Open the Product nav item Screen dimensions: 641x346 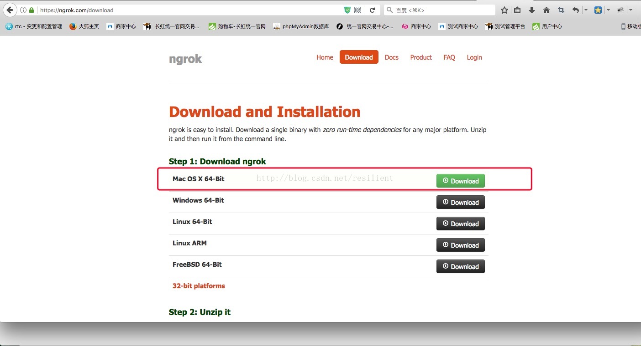pyautogui.click(x=421, y=57)
